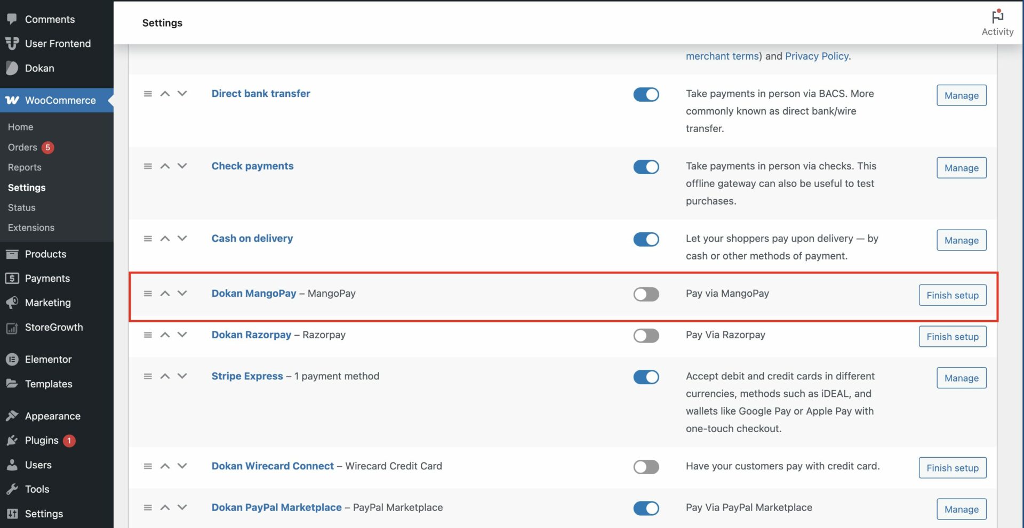Disable the Stripe Express toggle
1024x528 pixels.
(646, 377)
